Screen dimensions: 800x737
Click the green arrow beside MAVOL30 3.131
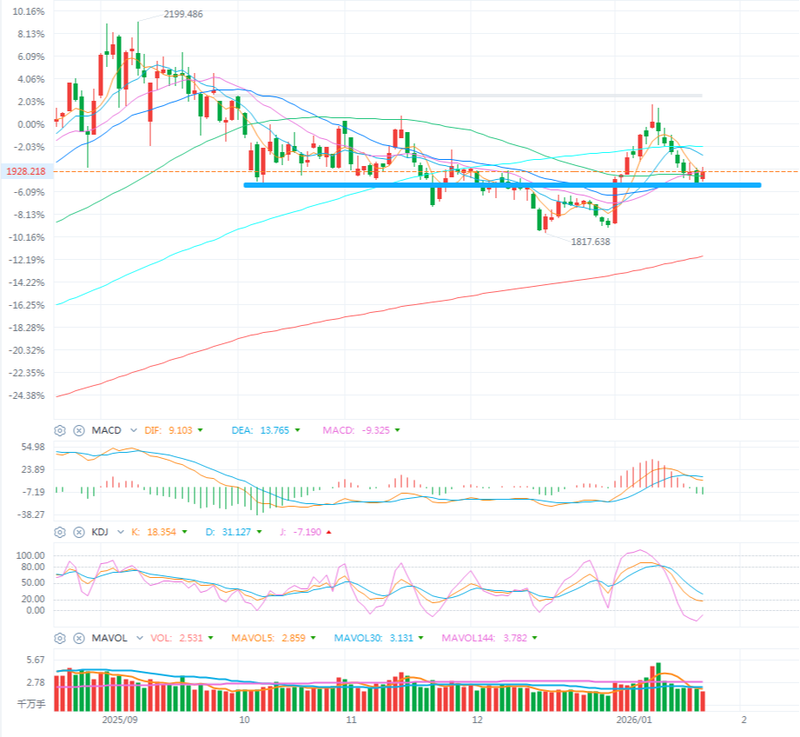pos(421,638)
